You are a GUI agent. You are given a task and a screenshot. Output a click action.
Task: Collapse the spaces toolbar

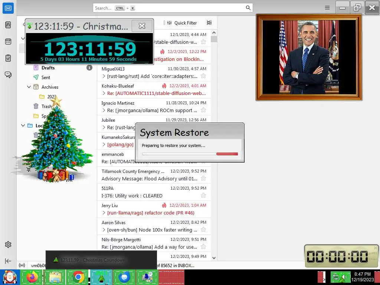[x=8, y=261]
